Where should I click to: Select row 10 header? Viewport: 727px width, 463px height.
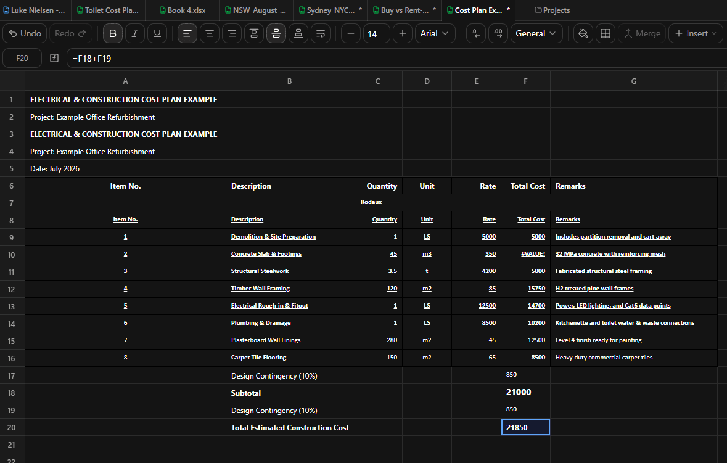pyautogui.click(x=12, y=255)
